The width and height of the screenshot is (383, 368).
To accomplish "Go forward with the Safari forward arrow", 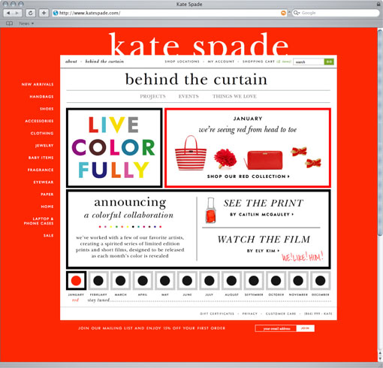I will 17,13.
